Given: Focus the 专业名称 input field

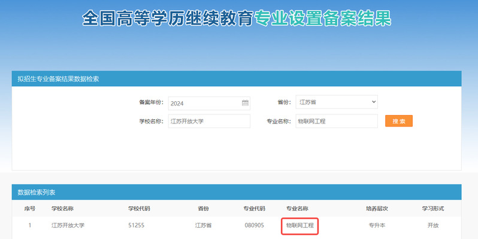Looking at the screenshot, I should (x=337, y=121).
